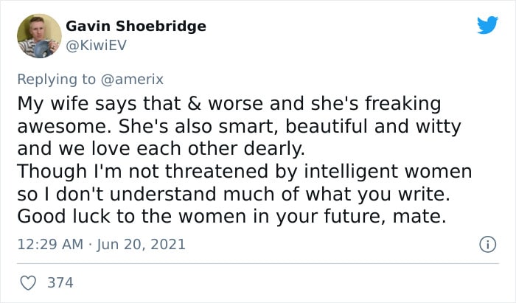This screenshot has height=303, width=516.
Task: Click 'Though I'm not threatened by intelligent women'
Action: click(245, 171)
